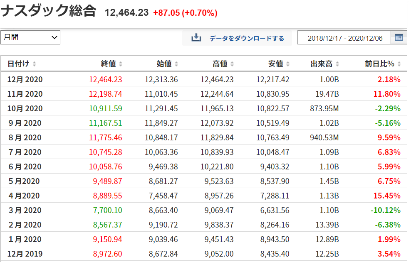Click volume value 873.95M
The height and width of the screenshot is (262, 411).
coord(324,108)
